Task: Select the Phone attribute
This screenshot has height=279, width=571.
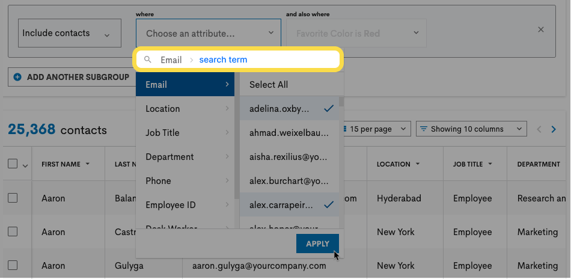Action: (185, 180)
